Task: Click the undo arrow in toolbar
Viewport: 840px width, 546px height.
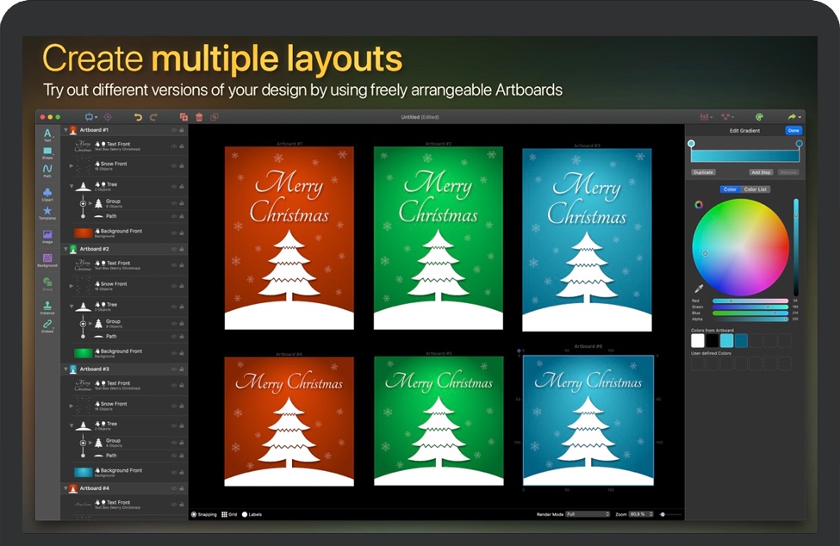Action: [x=138, y=116]
